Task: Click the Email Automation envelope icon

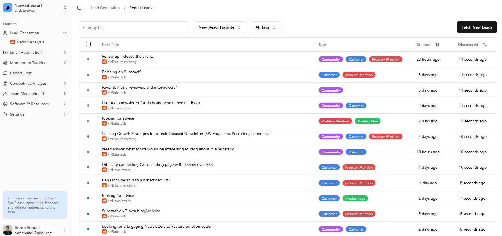Action: coord(5,52)
